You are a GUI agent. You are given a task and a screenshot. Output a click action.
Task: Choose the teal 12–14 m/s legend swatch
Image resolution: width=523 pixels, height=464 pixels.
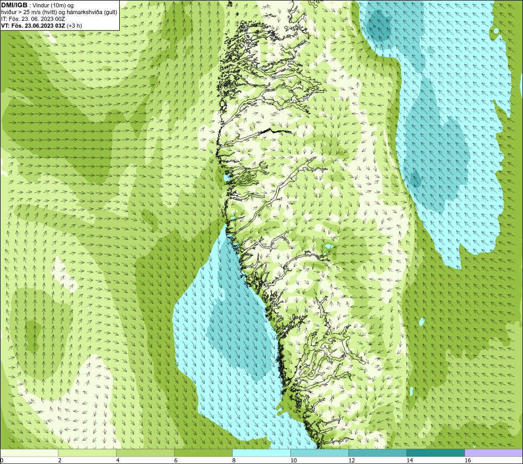point(378,452)
